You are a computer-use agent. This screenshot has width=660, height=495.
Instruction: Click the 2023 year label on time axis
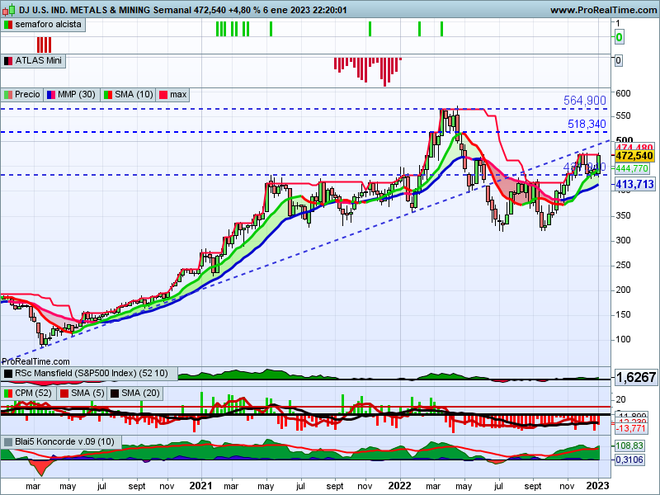tap(597, 486)
